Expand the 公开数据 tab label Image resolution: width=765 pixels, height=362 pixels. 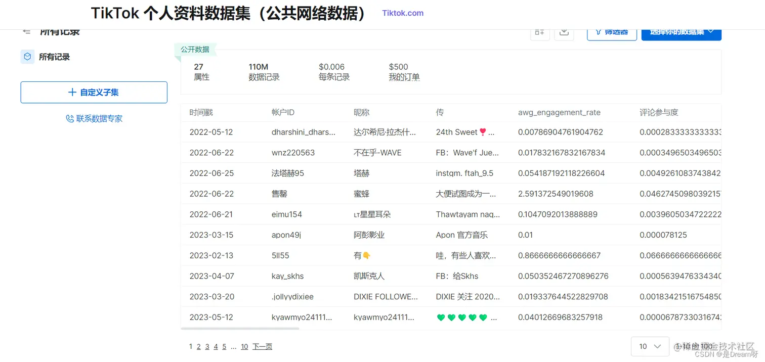click(195, 49)
